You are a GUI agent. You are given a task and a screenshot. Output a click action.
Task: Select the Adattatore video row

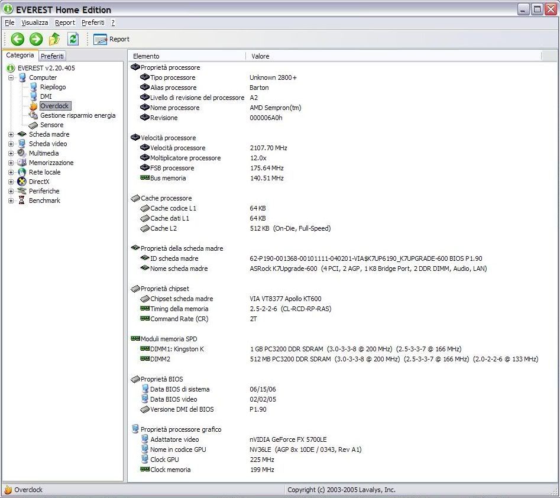click(233, 439)
